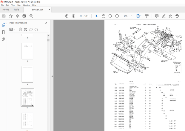Select page 8 thumbnail
This screenshot has width=185, height=131.
pos(27,51)
